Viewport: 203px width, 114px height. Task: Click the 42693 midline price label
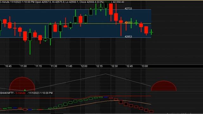[128, 22]
